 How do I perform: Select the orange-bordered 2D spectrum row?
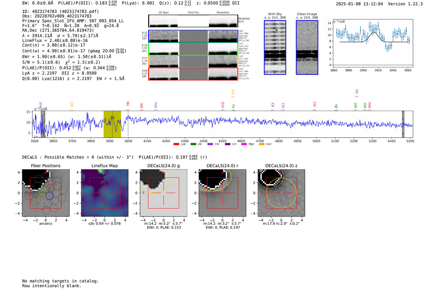pyautogui.click(x=193, y=61)
